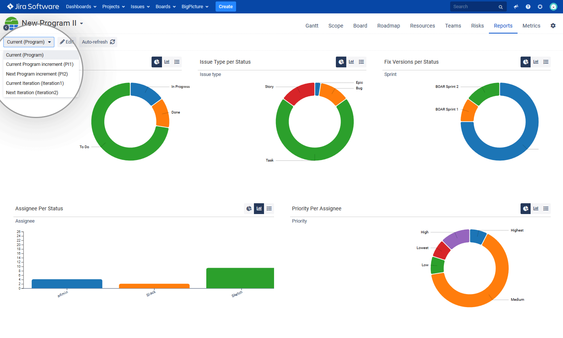Open the user profile avatar
Viewport: 563px width, 338px height.
(x=553, y=7)
